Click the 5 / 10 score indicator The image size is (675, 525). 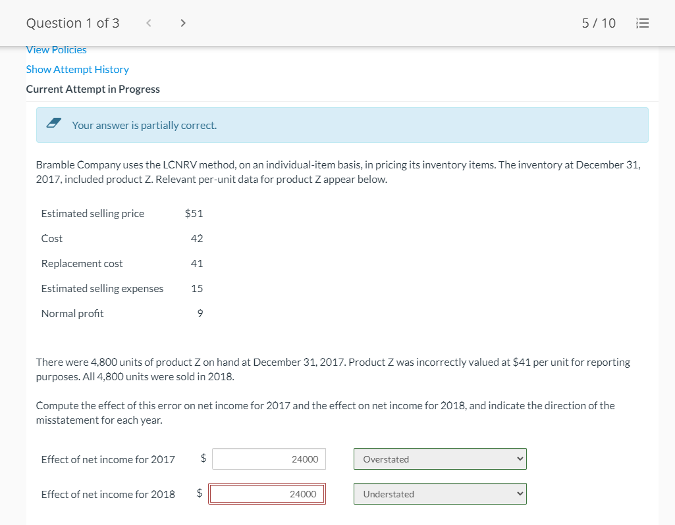[598, 22]
